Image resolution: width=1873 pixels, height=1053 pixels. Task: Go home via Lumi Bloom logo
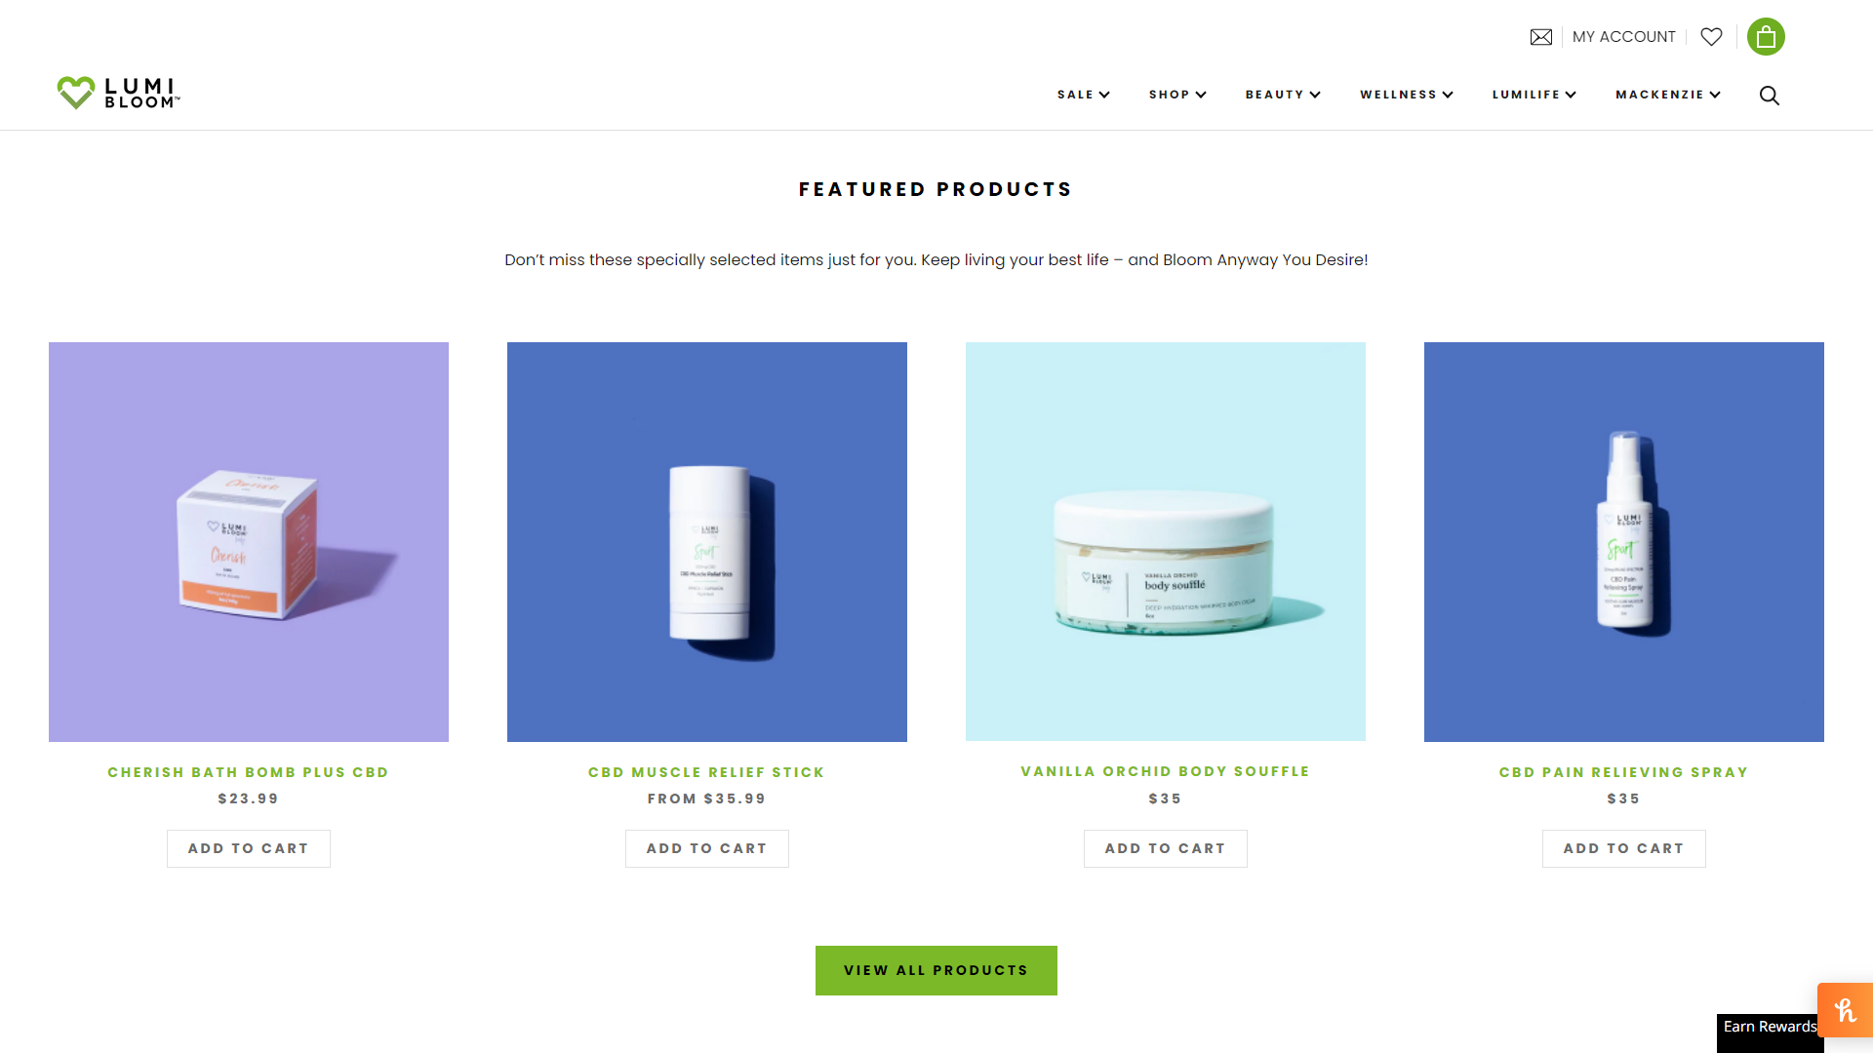pyautogui.click(x=118, y=94)
